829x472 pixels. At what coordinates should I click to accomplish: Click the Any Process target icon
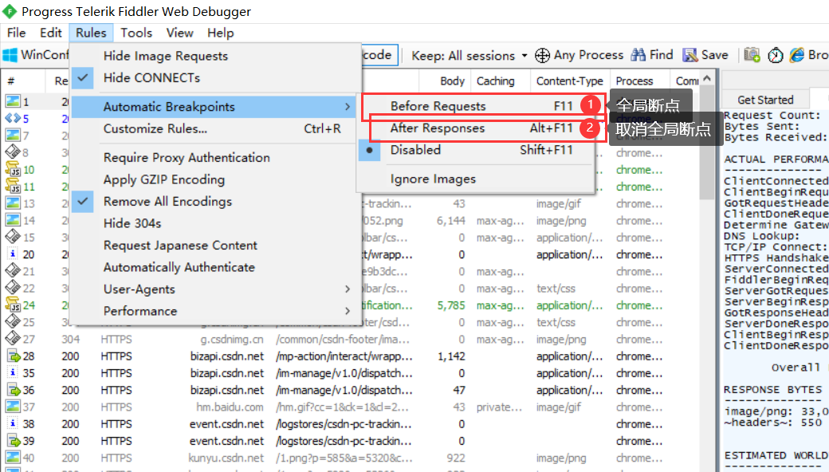tap(543, 55)
